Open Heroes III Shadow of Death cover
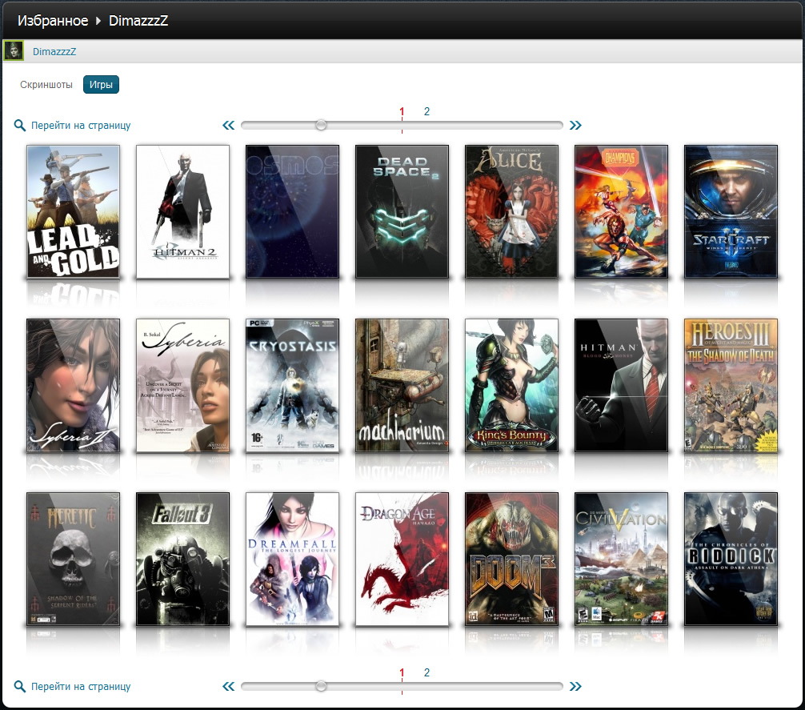805x710 pixels. click(731, 385)
